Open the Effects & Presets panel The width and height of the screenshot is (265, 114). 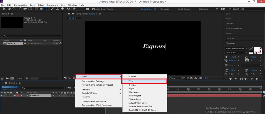(234, 28)
